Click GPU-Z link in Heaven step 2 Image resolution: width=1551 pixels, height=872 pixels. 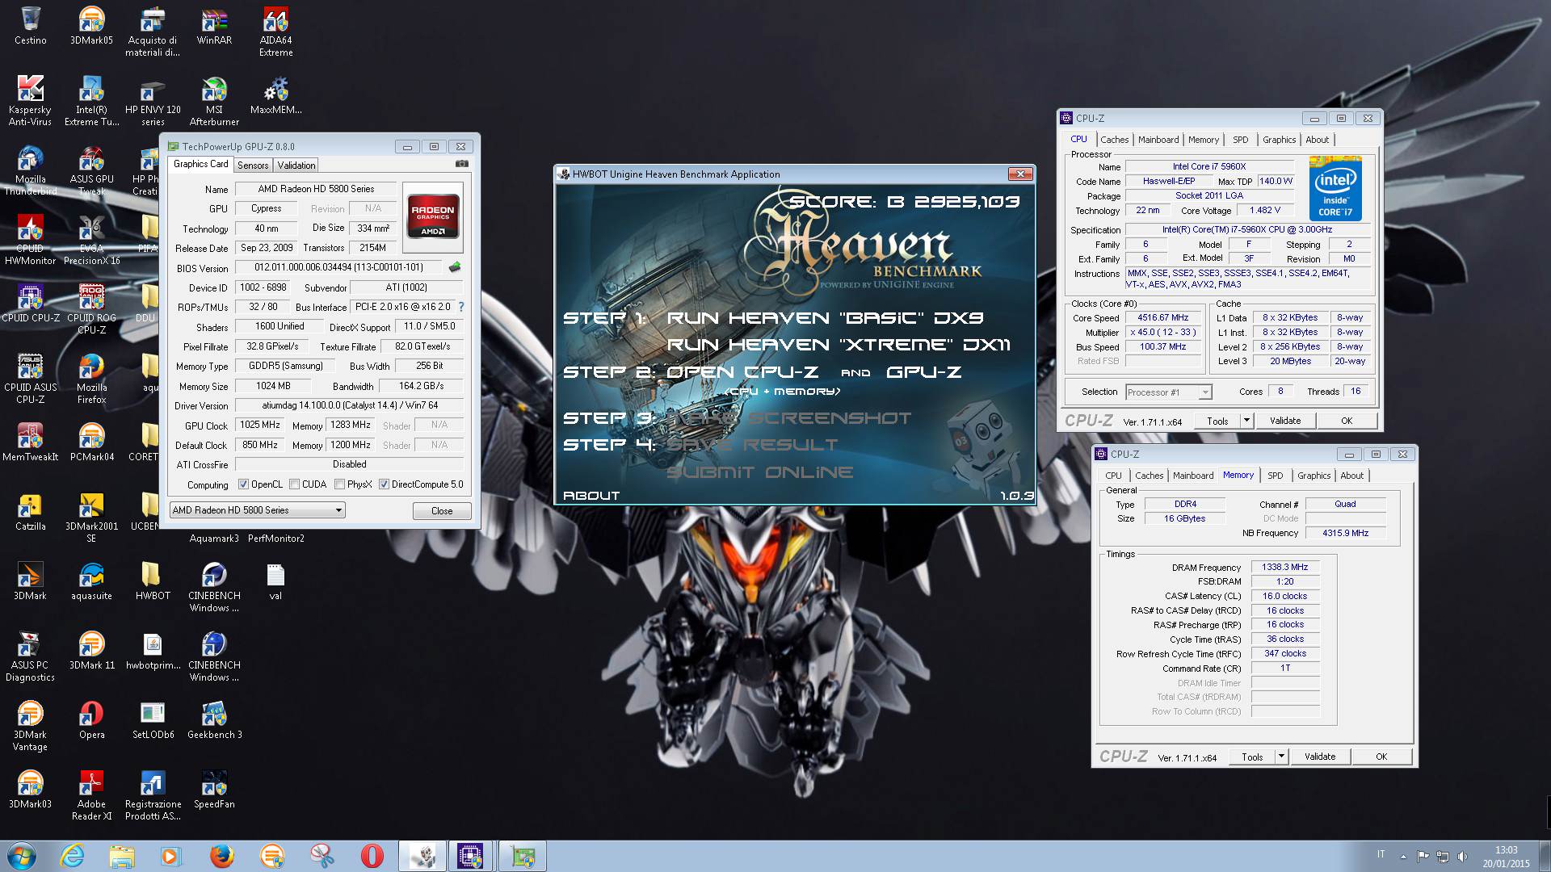pyautogui.click(x=923, y=372)
